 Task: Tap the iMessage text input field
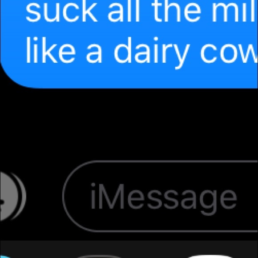(160, 196)
